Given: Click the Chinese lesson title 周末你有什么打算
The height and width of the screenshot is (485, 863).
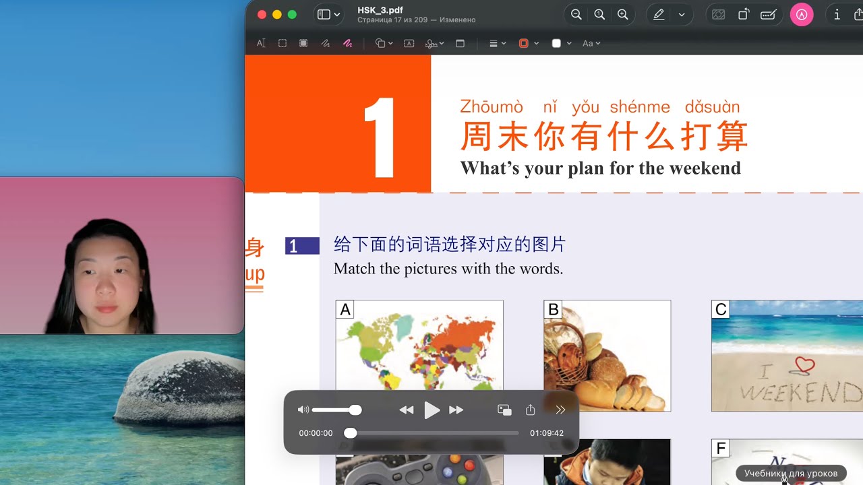Looking at the screenshot, I should tap(604, 137).
